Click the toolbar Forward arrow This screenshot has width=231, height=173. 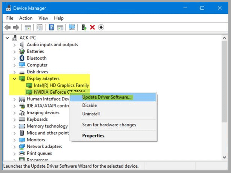(x=16, y=27)
